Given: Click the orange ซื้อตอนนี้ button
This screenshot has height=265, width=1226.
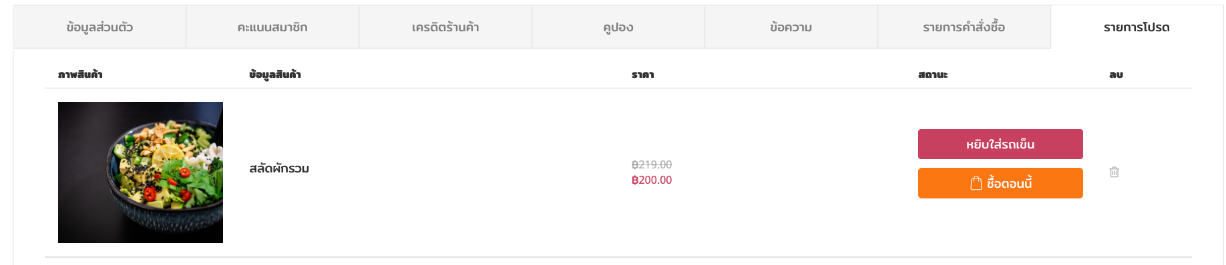Looking at the screenshot, I should (x=1000, y=183).
